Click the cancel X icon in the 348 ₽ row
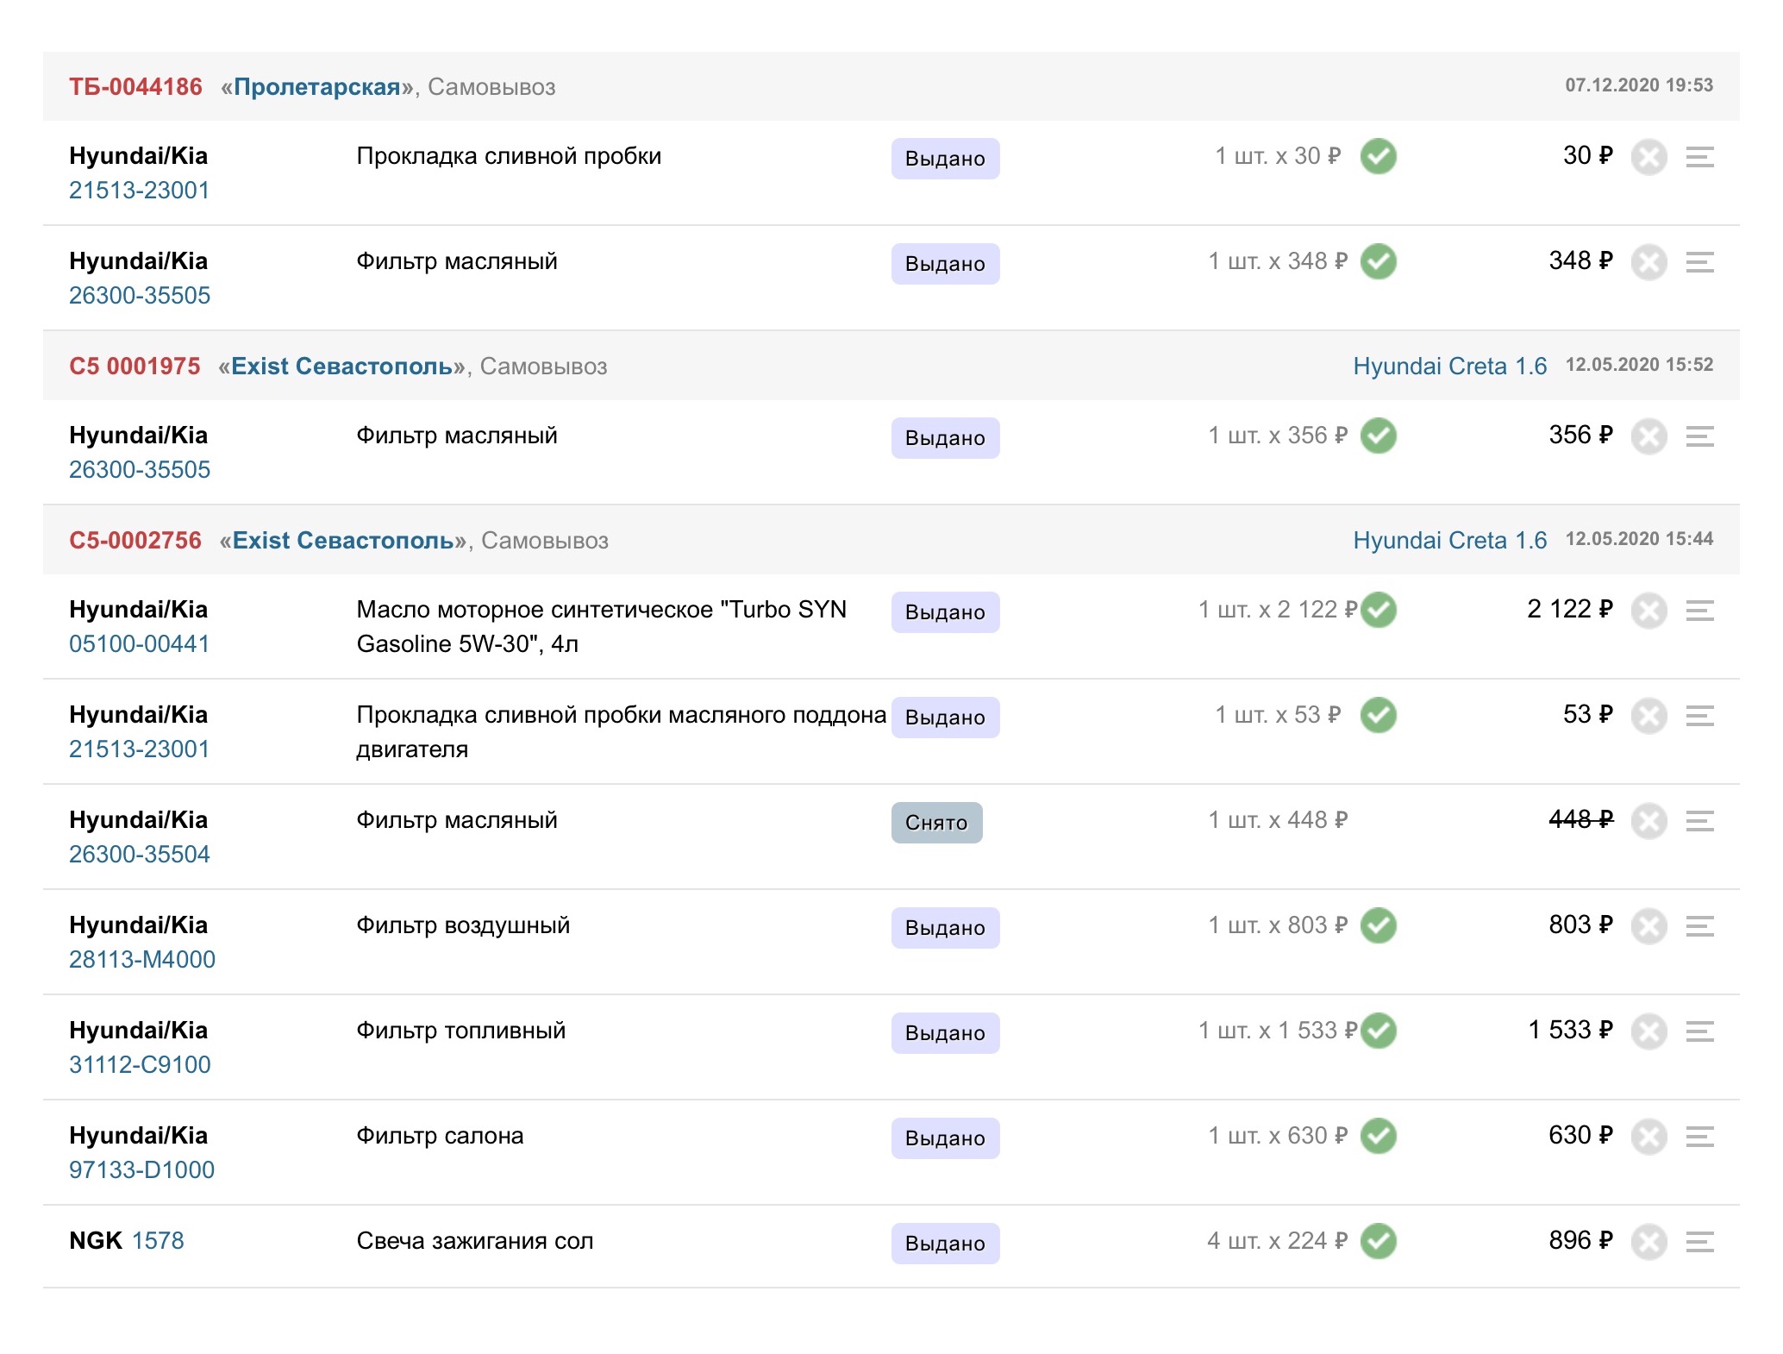The image size is (1783, 1354). [x=1648, y=262]
